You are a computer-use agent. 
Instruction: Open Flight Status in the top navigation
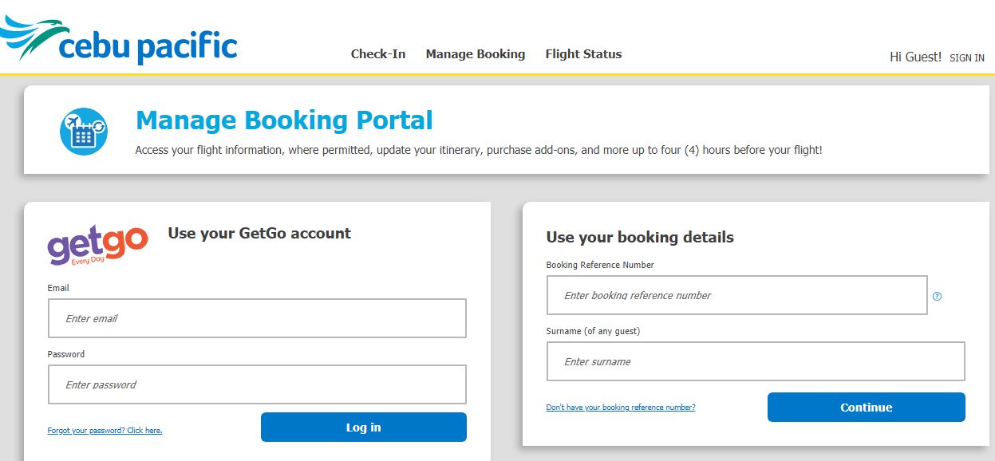point(583,53)
